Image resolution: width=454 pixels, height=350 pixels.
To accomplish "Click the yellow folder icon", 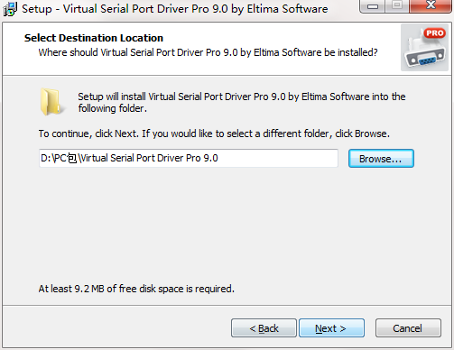I will pos(51,102).
